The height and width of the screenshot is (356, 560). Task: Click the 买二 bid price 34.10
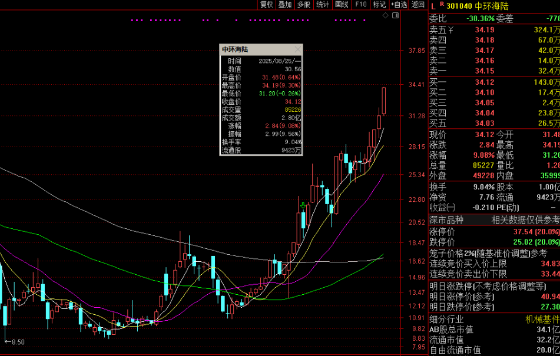coord(485,93)
